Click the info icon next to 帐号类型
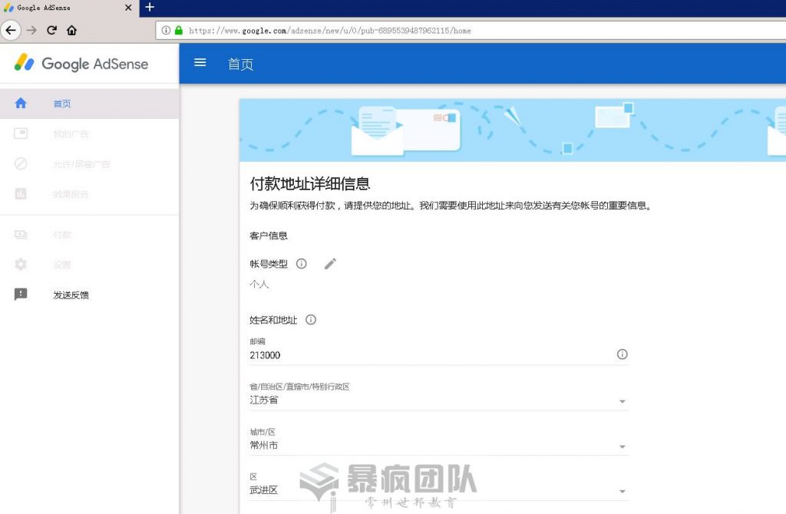 301,263
